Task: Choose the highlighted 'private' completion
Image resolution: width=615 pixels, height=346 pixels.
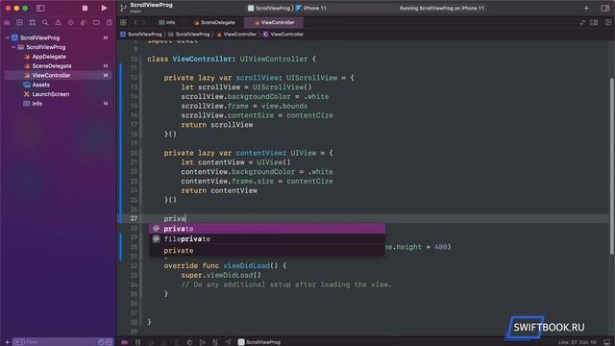Action: (x=267, y=229)
